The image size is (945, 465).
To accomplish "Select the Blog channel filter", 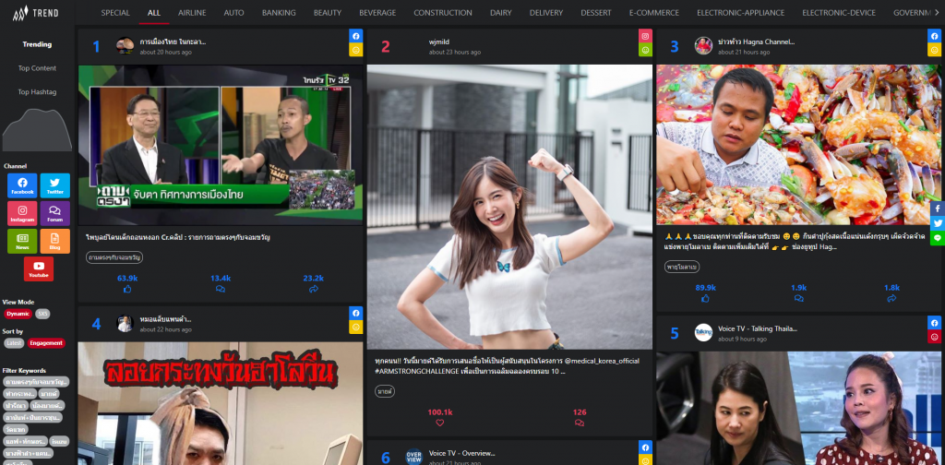I will point(54,241).
